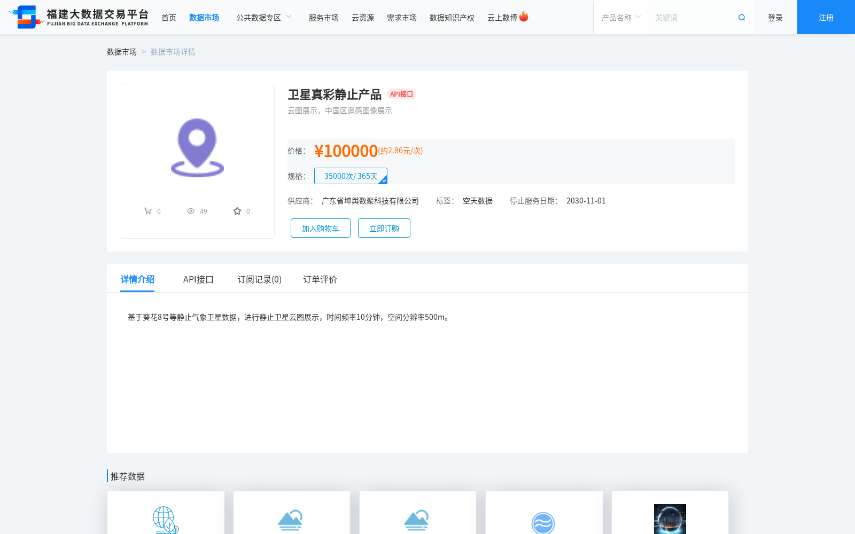
Task: Click the flame icon beside 云上数博
Action: 524,17
